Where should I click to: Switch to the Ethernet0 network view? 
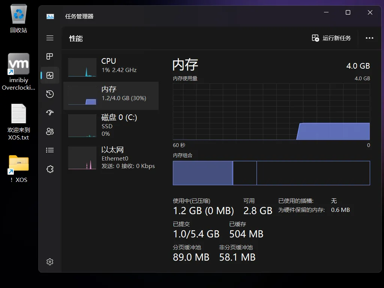111,157
